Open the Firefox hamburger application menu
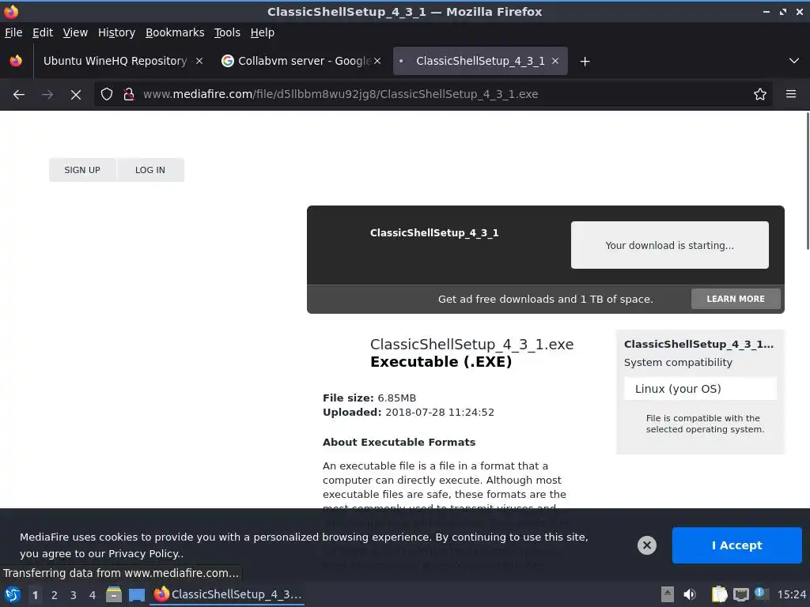810x607 pixels. [x=791, y=95]
